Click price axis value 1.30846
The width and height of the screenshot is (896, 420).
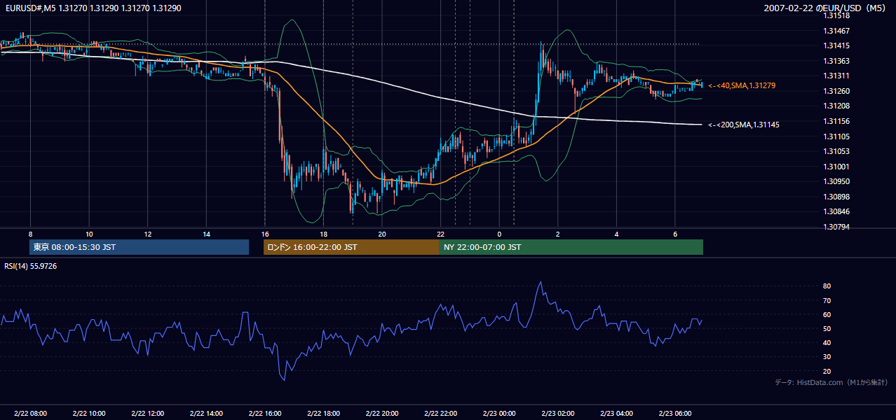click(x=837, y=211)
